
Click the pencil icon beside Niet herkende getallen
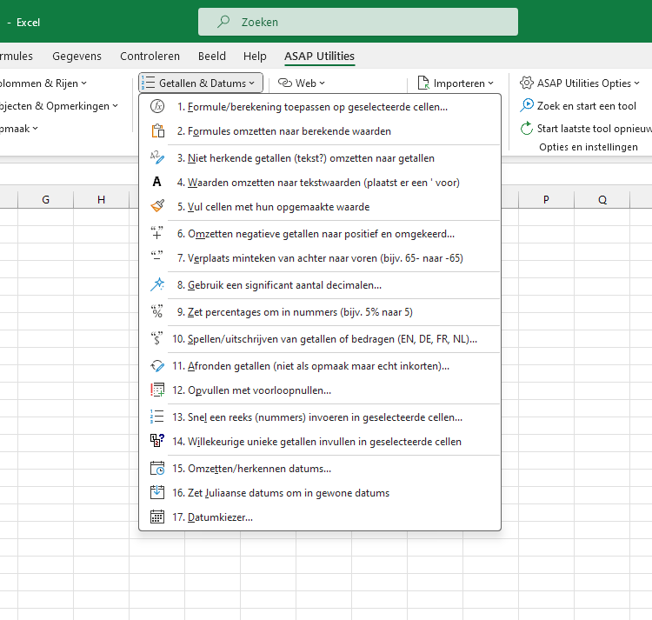157,157
